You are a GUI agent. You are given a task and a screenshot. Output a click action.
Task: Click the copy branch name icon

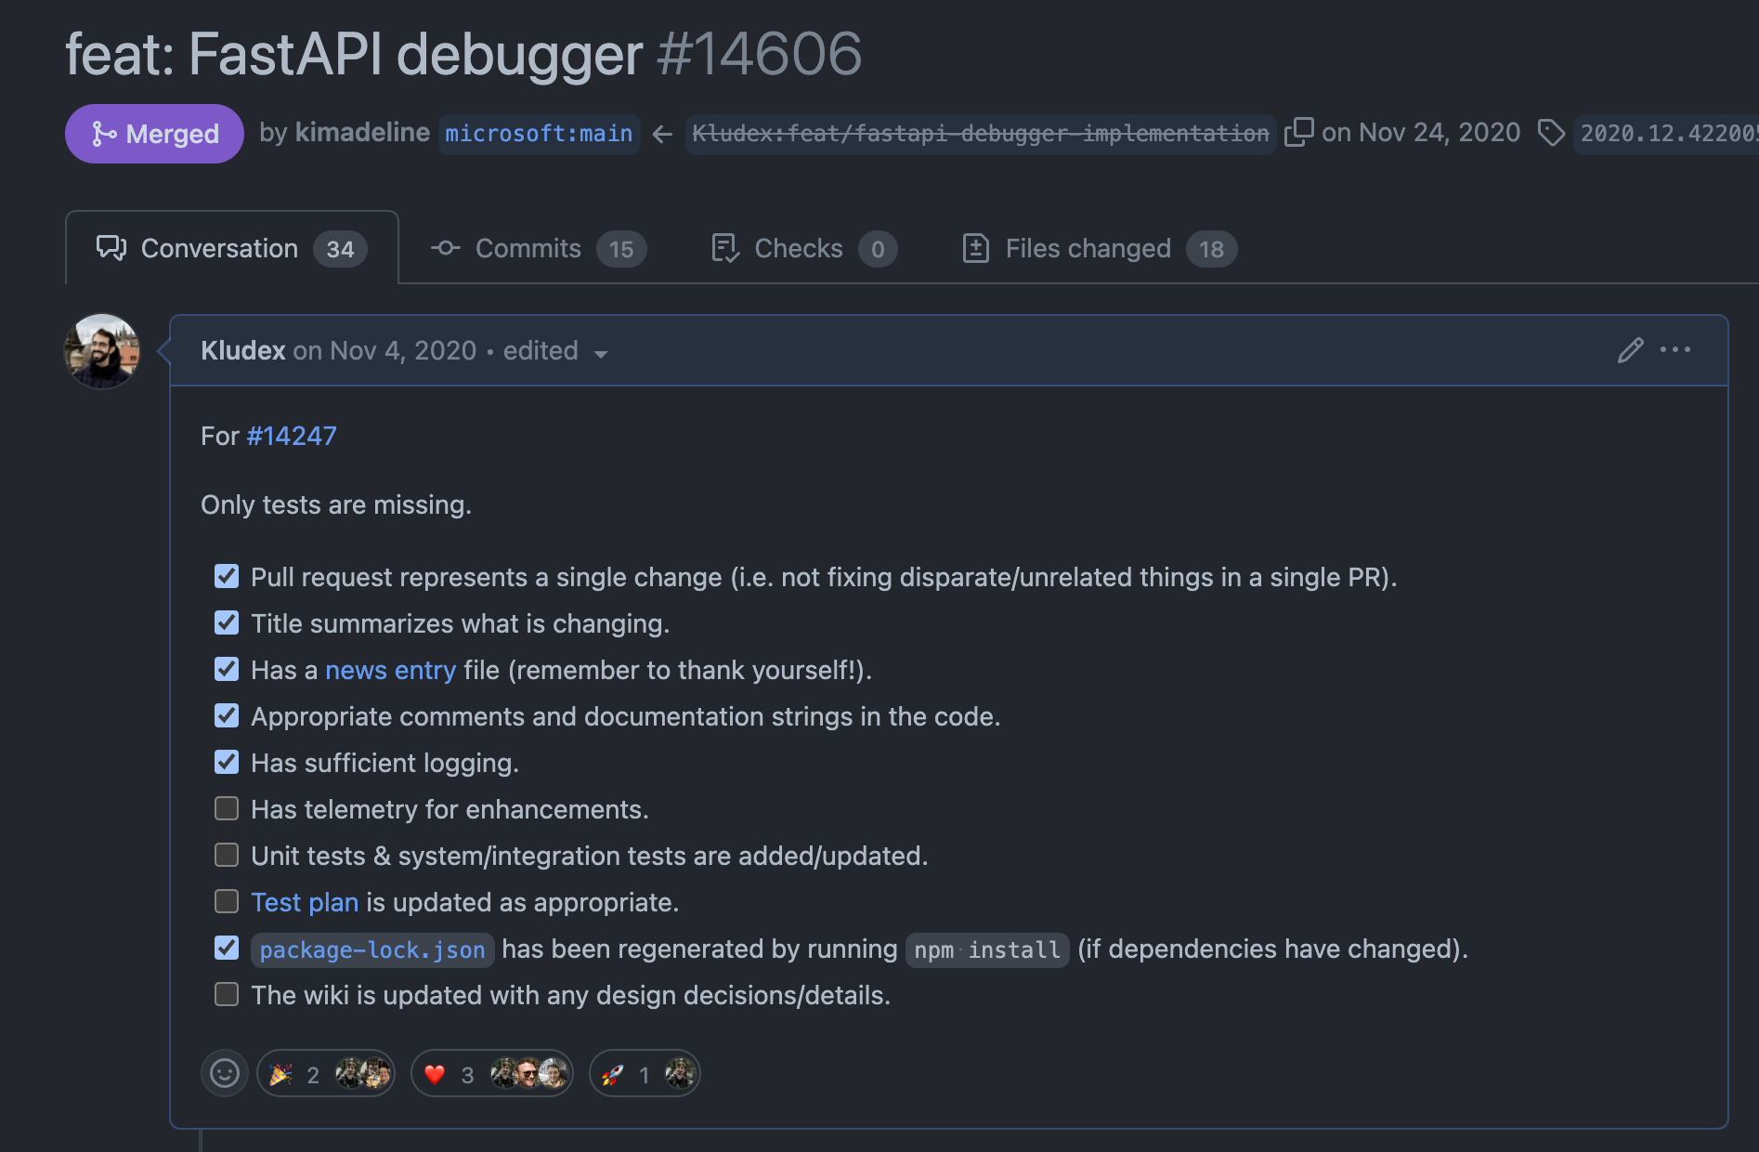pos(1298,133)
